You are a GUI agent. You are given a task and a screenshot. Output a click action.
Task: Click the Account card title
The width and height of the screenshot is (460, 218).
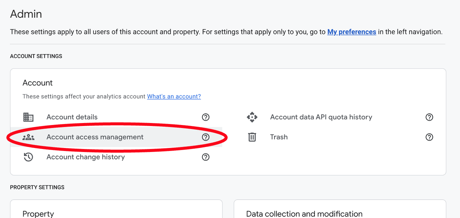click(x=38, y=83)
